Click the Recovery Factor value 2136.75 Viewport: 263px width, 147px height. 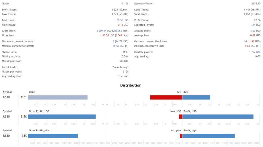coord(256,4)
